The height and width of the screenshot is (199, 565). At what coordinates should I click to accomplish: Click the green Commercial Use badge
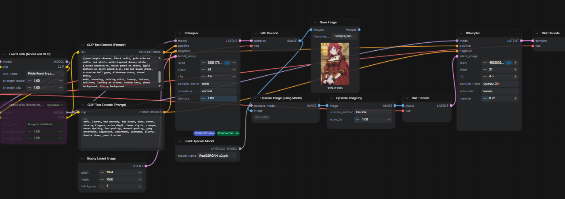(228, 133)
